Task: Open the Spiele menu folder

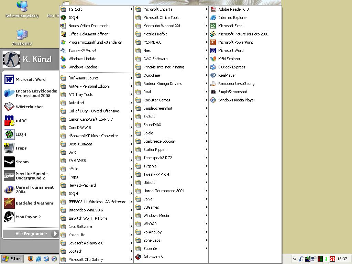Action: pyautogui.click(x=172, y=133)
